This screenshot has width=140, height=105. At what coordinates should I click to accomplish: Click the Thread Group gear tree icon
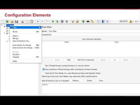click(7, 33)
